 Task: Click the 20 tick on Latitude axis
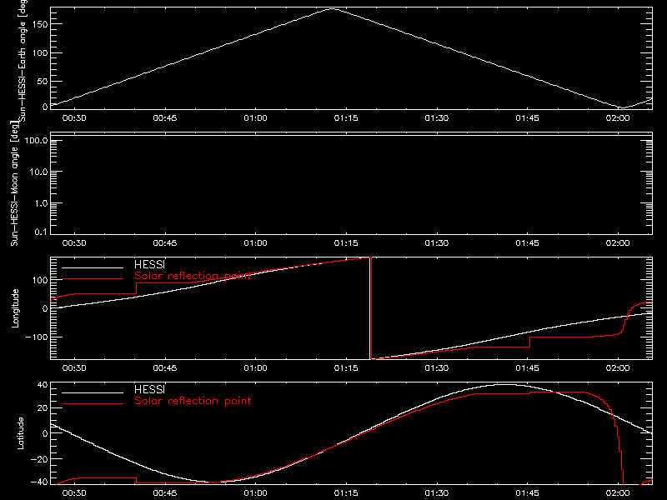pos(43,408)
